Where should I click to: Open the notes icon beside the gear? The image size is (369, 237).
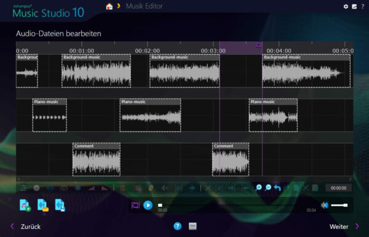(354, 7)
